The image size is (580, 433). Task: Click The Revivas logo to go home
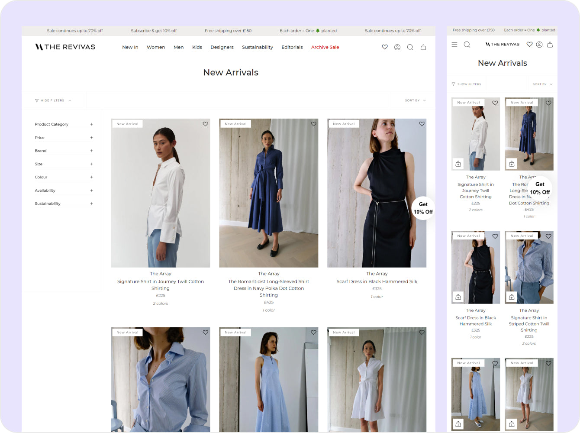(x=64, y=46)
